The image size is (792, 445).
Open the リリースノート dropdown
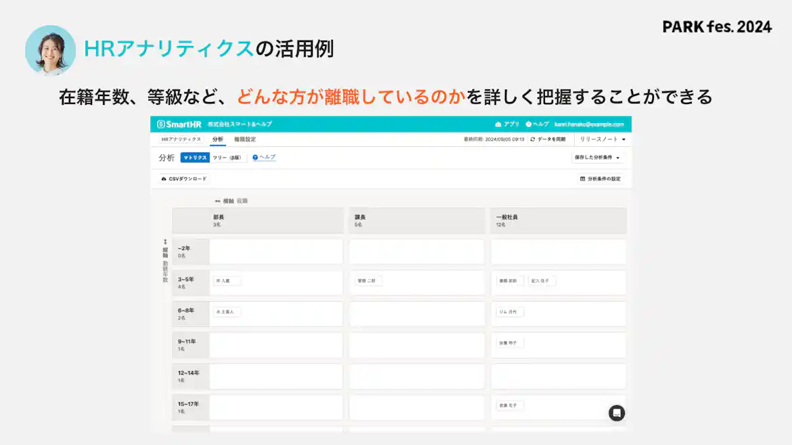pos(600,139)
